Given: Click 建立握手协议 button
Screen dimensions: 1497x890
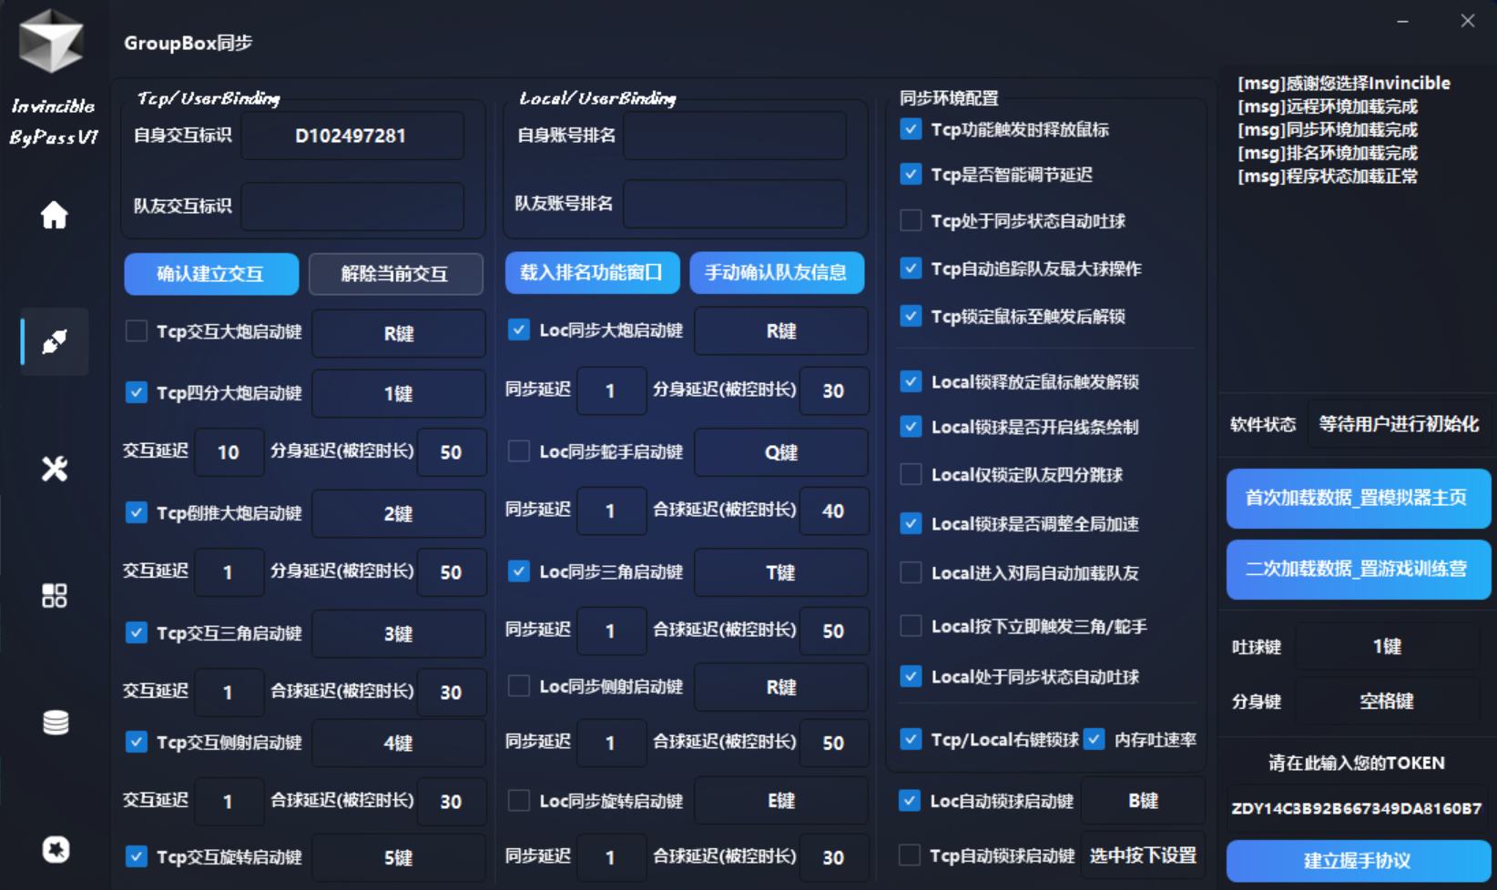Looking at the screenshot, I should point(1358,861).
